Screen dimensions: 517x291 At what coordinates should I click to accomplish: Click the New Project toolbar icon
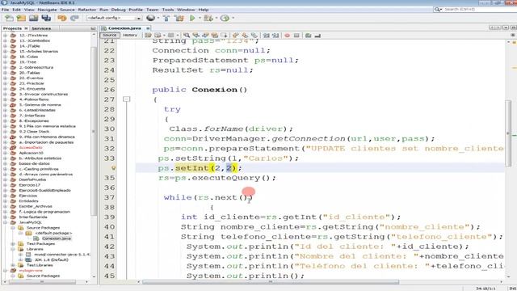[x=21, y=18]
